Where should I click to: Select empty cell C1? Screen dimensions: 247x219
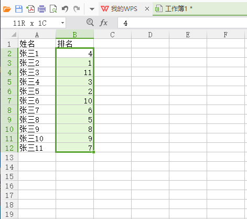click(x=113, y=44)
